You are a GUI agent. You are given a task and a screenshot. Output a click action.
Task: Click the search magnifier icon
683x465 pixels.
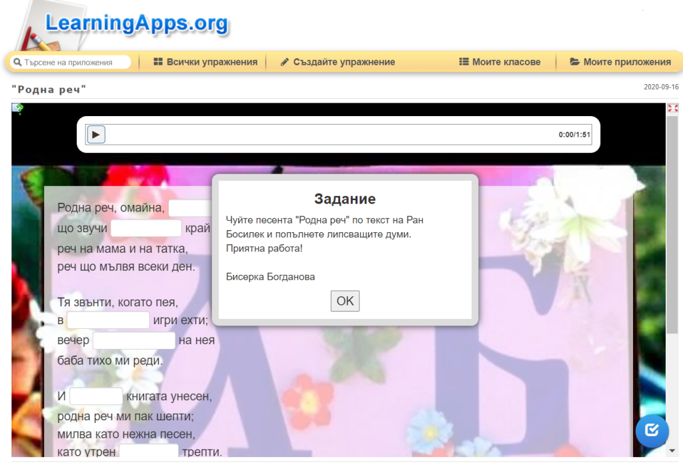pyautogui.click(x=17, y=62)
